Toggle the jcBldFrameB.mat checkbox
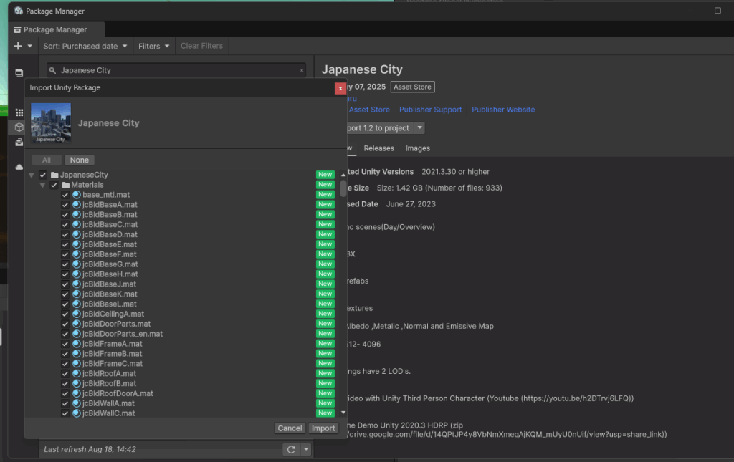This screenshot has height=462, width=734. 65,354
